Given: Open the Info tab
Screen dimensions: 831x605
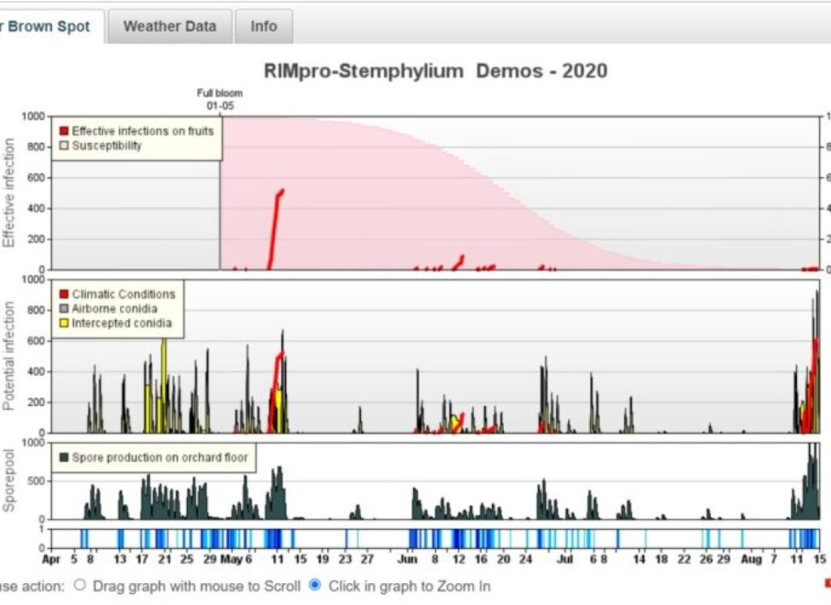Looking at the screenshot, I should (264, 26).
